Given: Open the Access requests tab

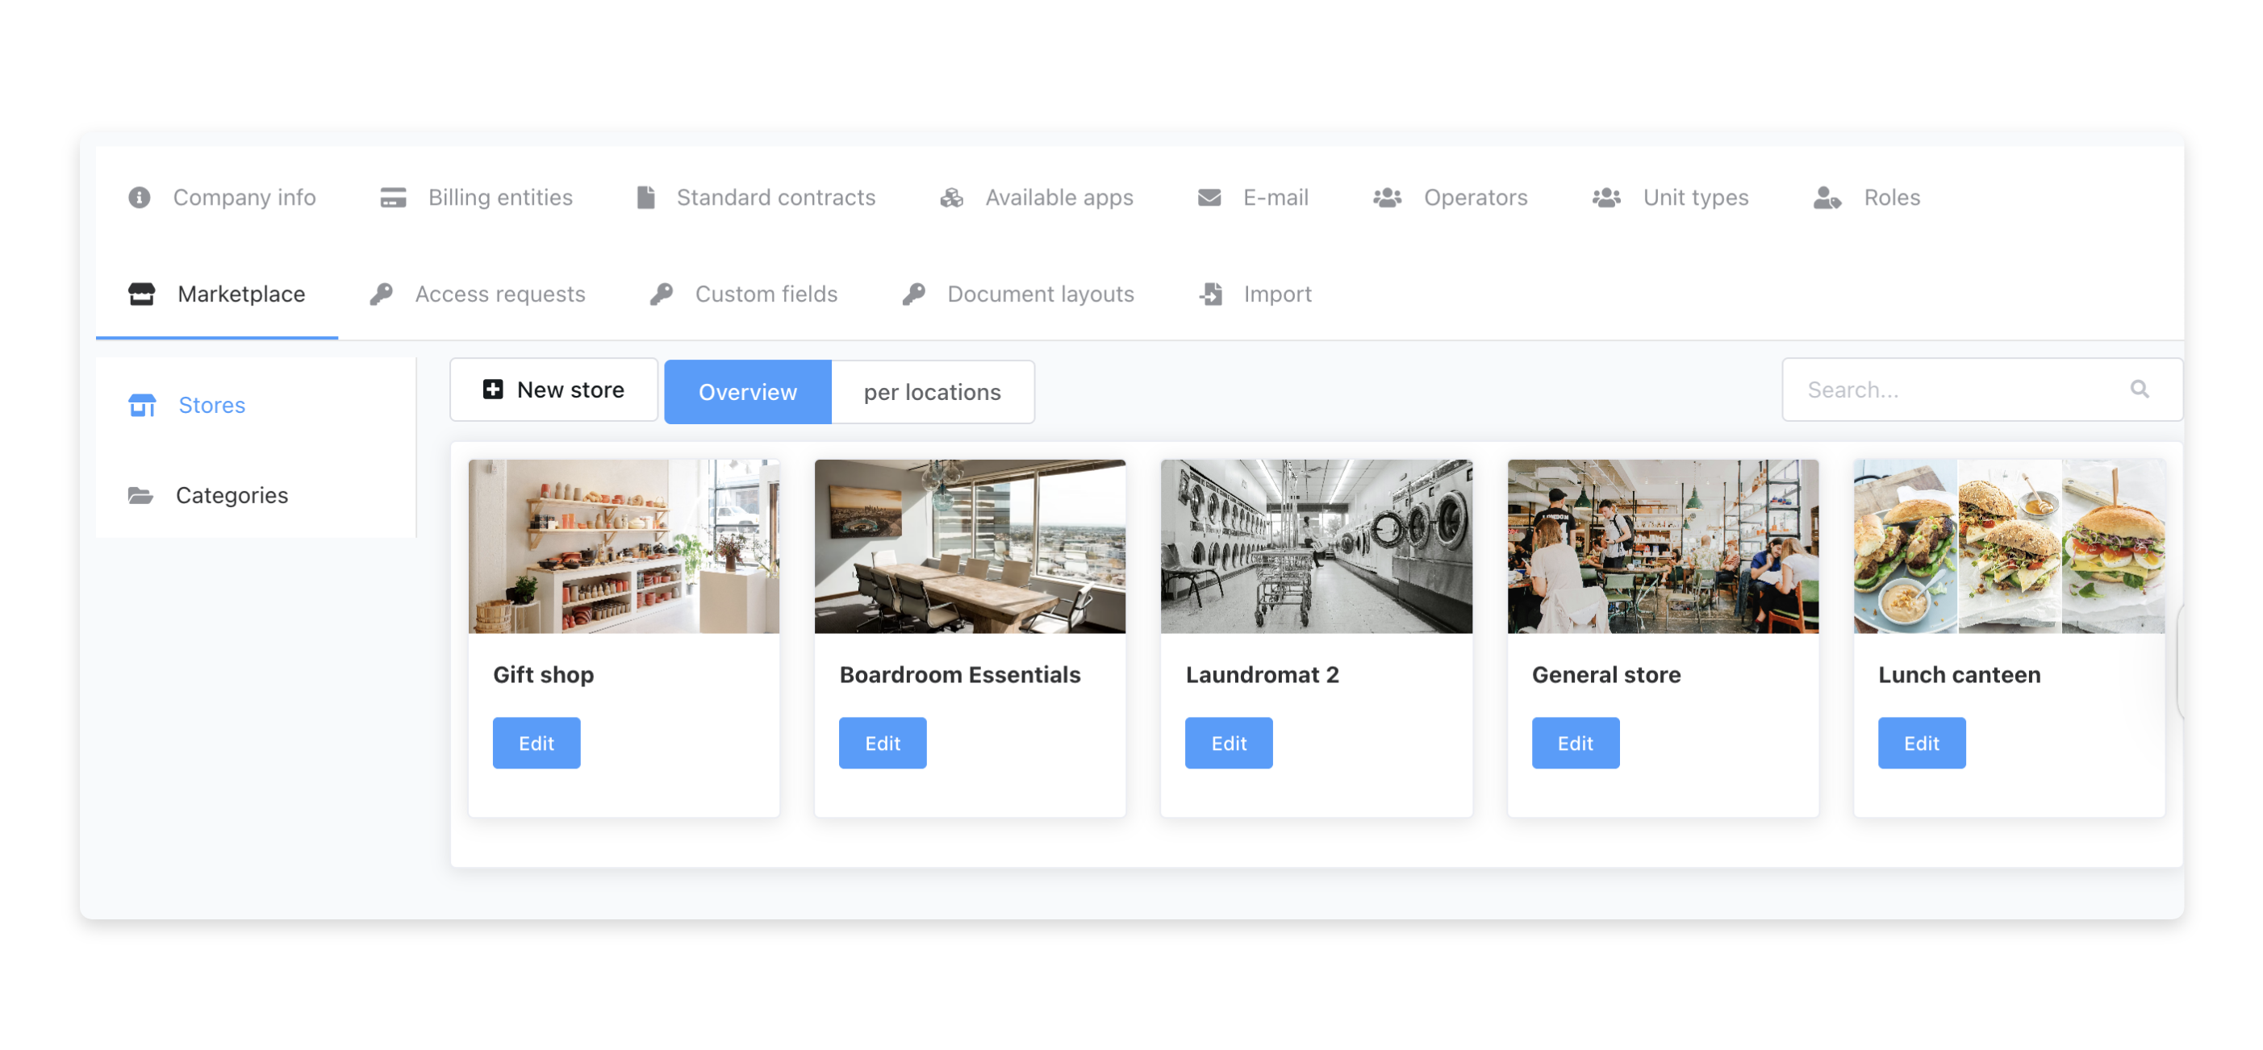Looking at the screenshot, I should pos(499,294).
